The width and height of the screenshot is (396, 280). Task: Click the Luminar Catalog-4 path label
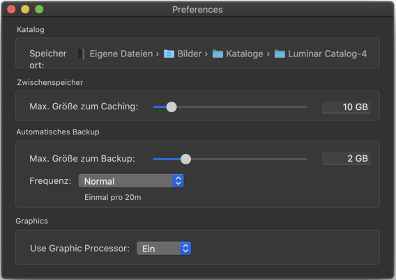click(x=327, y=54)
